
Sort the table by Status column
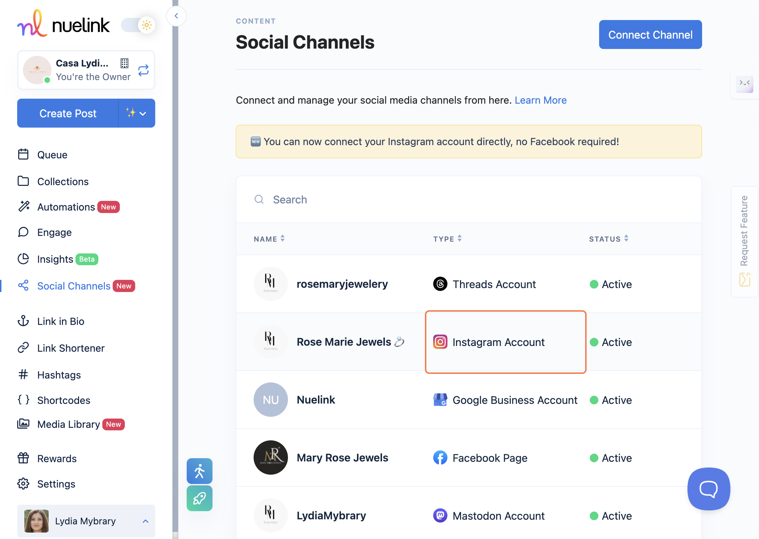click(x=608, y=239)
